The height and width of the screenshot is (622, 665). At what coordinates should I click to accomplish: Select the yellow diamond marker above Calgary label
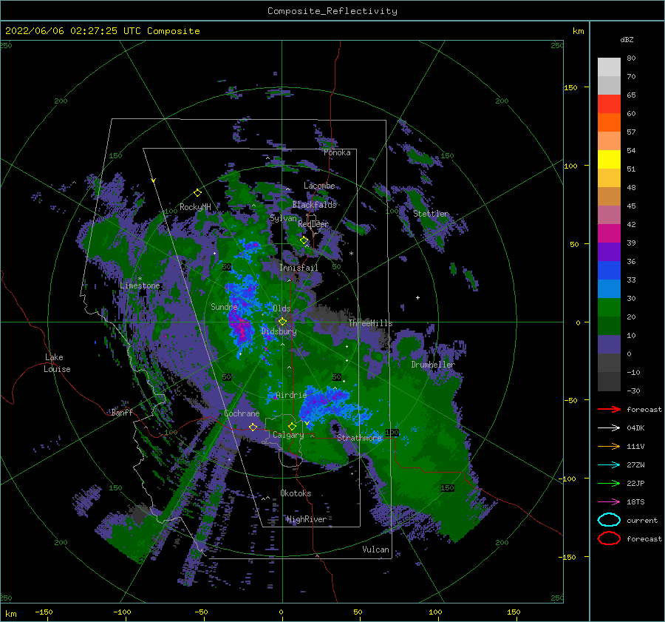(292, 426)
